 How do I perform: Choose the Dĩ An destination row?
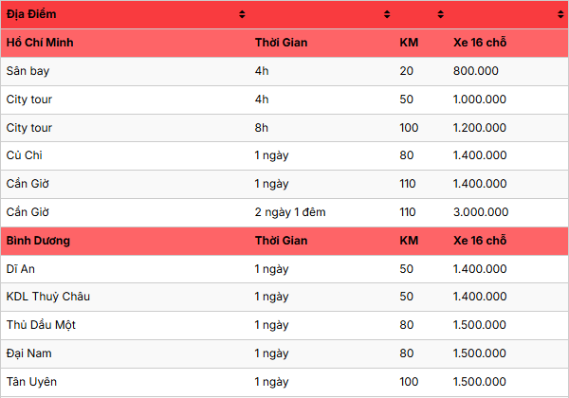tap(20, 269)
